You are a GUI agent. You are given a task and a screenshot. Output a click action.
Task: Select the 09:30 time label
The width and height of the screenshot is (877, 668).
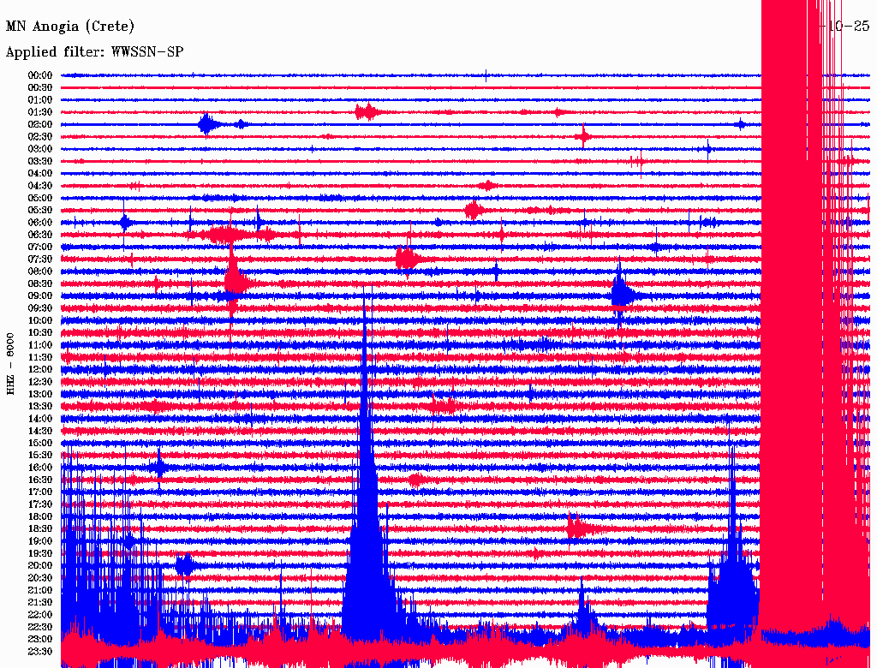(40, 308)
